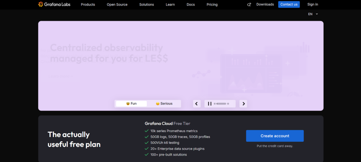Click the first carousel dot indicator
This screenshot has width=361, height=162.
tap(215, 104)
